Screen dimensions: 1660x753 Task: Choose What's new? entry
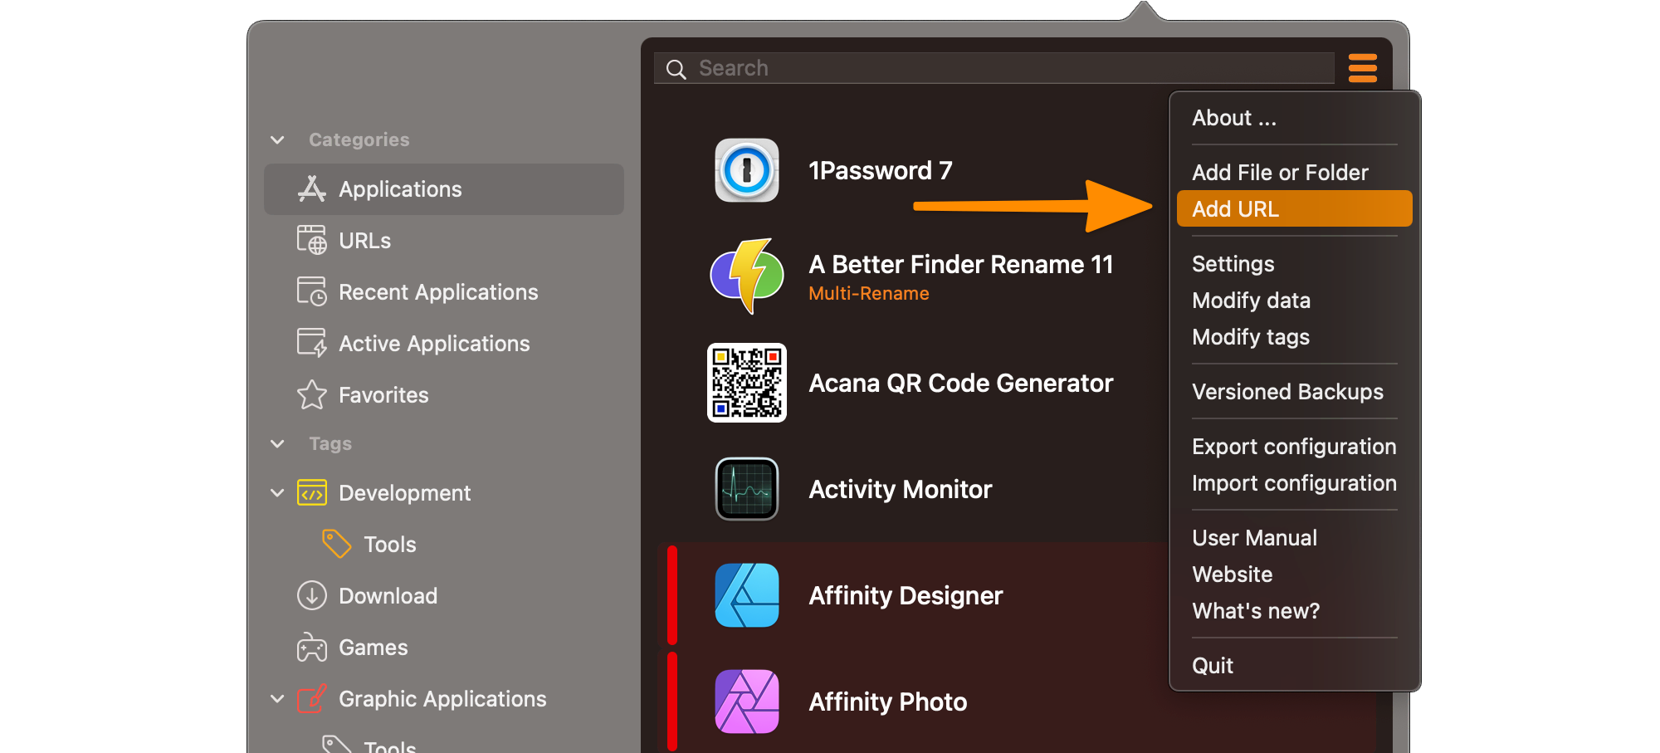coord(1295,611)
